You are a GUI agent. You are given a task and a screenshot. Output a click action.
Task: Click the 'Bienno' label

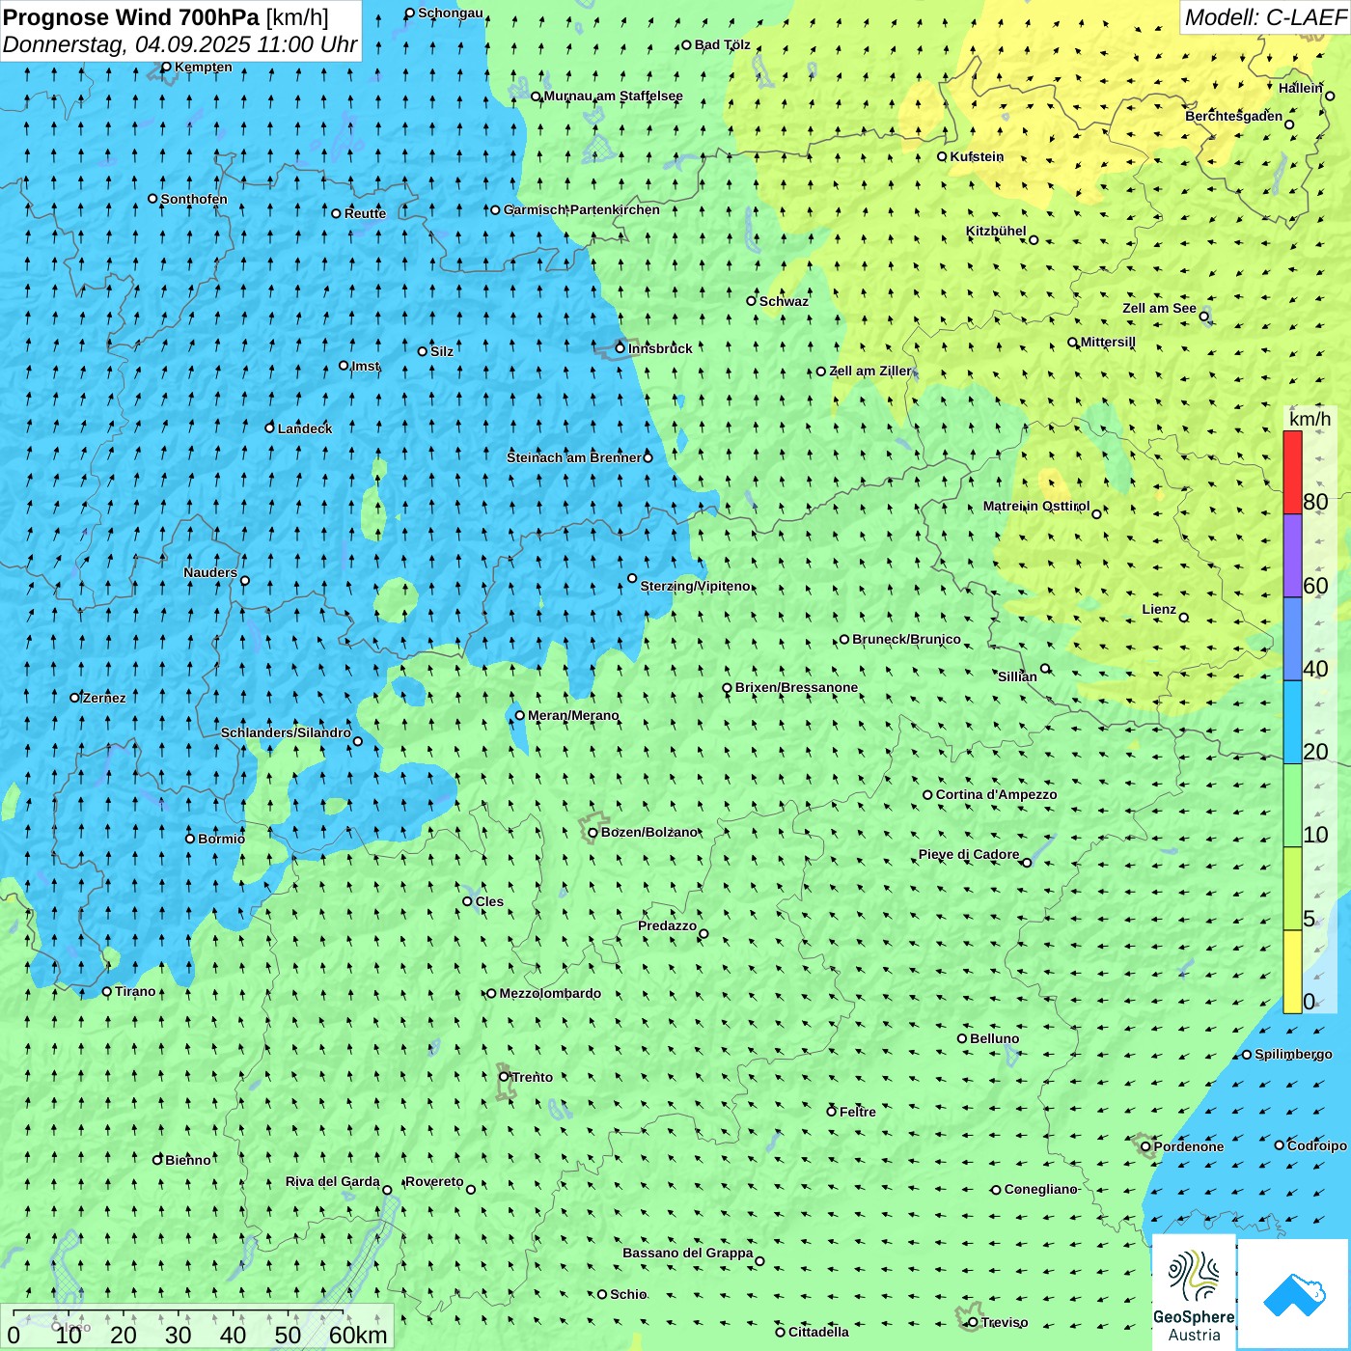tap(188, 1160)
